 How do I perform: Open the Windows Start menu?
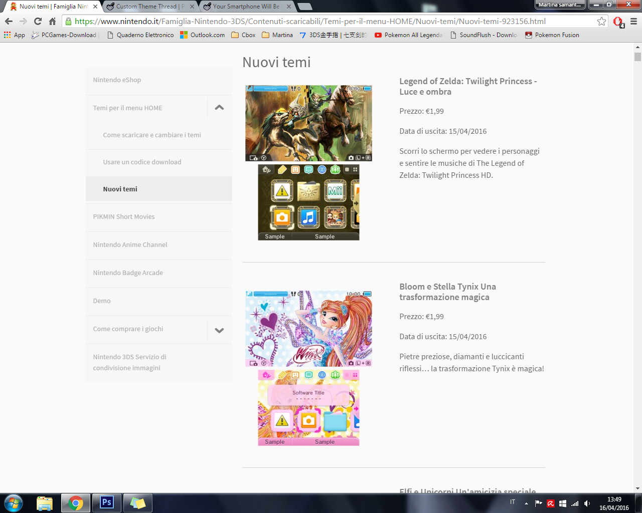point(14,503)
